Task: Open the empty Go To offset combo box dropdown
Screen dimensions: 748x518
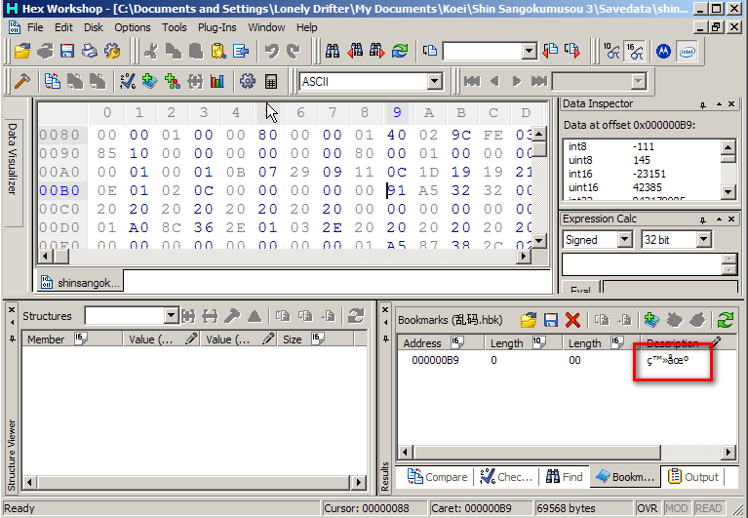Action: (x=529, y=51)
